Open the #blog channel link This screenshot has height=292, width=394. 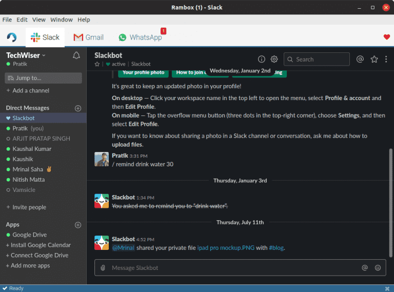pos(276,248)
